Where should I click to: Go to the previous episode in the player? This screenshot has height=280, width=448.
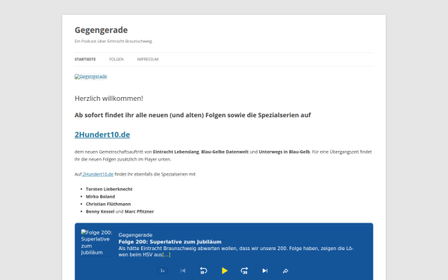[183, 270]
